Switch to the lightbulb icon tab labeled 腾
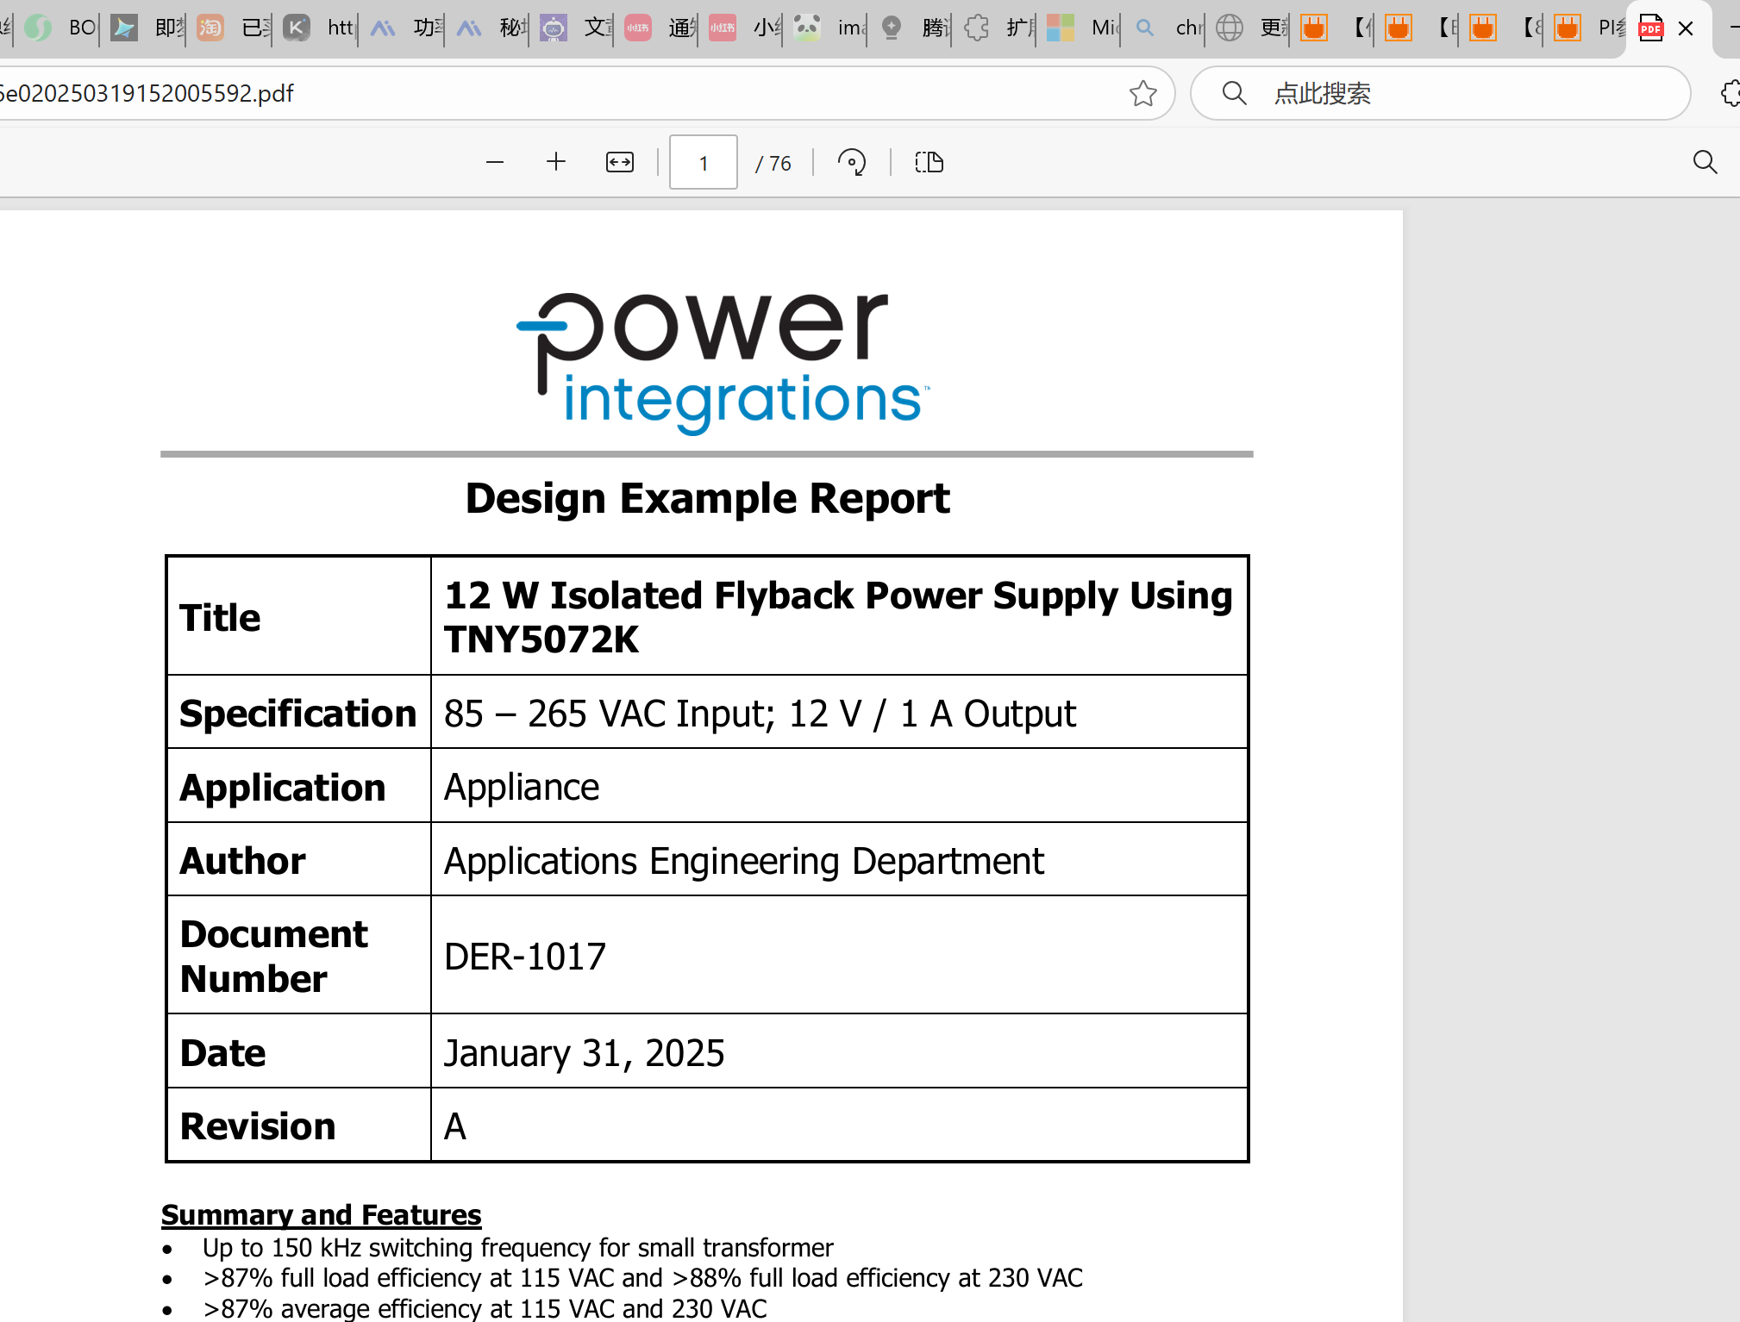This screenshot has width=1740, height=1322. (x=913, y=28)
